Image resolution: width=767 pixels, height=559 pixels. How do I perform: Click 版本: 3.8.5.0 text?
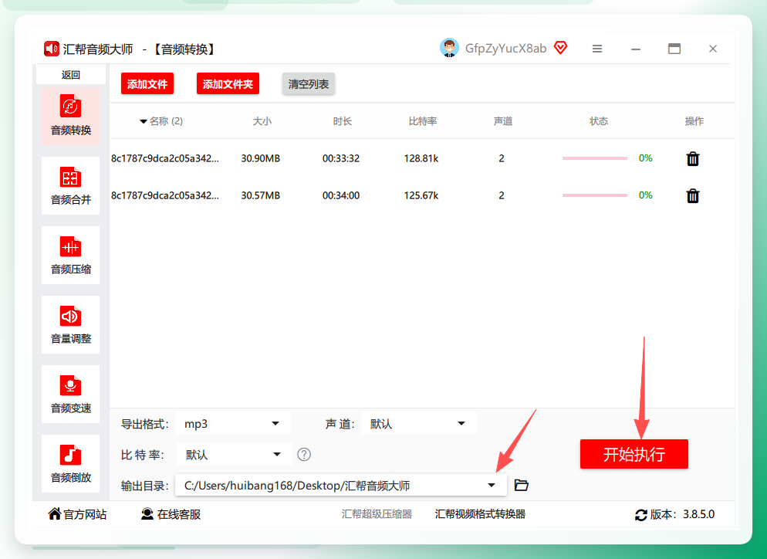[x=682, y=514]
